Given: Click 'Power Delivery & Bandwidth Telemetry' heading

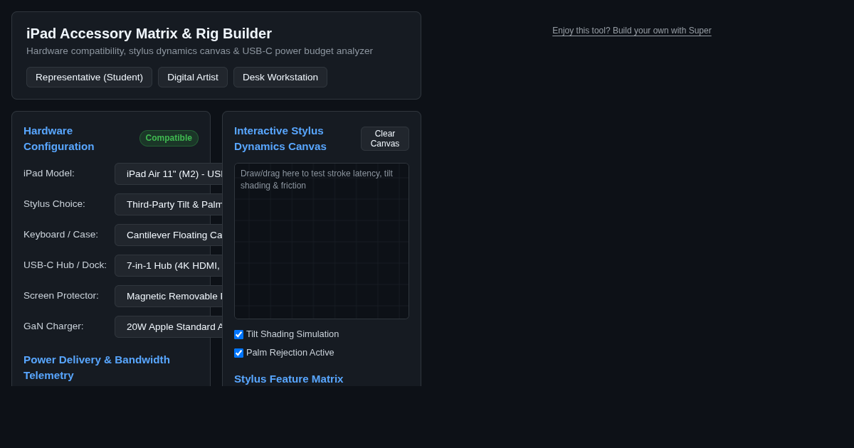Looking at the screenshot, I should tap(97, 368).
